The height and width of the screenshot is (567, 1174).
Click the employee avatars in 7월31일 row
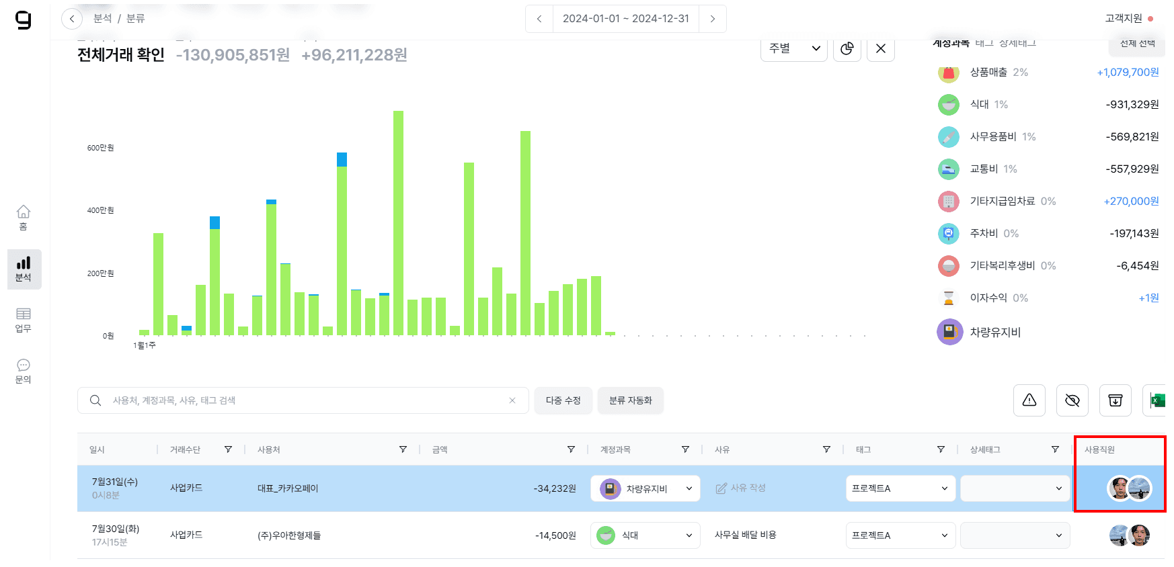click(x=1130, y=488)
